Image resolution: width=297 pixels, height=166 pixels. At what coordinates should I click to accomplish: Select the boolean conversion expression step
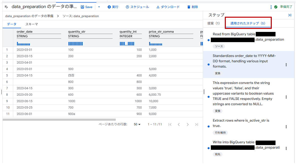coord(249,97)
